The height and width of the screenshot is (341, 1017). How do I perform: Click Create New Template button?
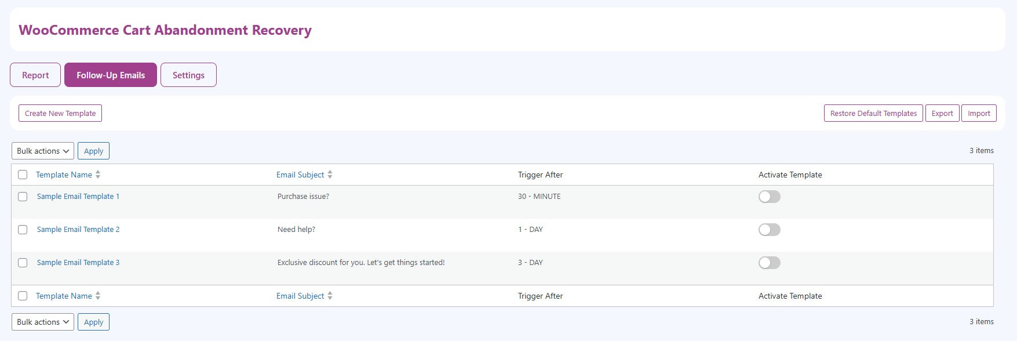pyautogui.click(x=60, y=113)
